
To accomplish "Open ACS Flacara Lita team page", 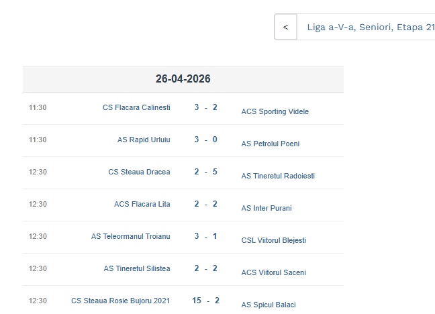I will (142, 204).
